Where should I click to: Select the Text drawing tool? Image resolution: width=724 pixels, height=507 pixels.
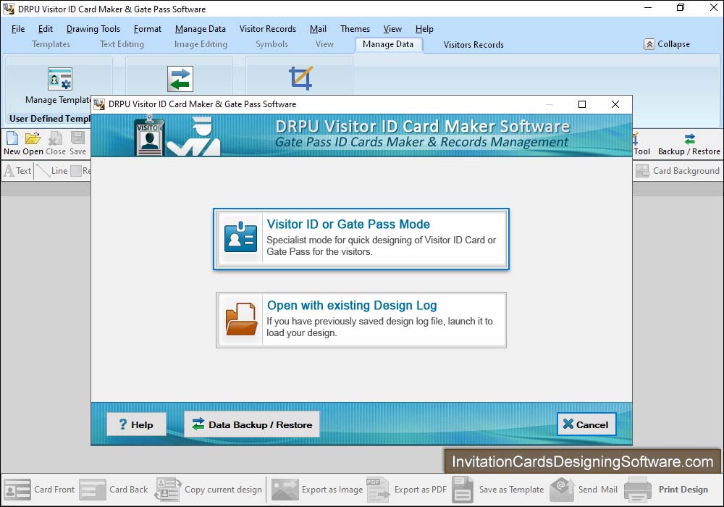click(17, 171)
